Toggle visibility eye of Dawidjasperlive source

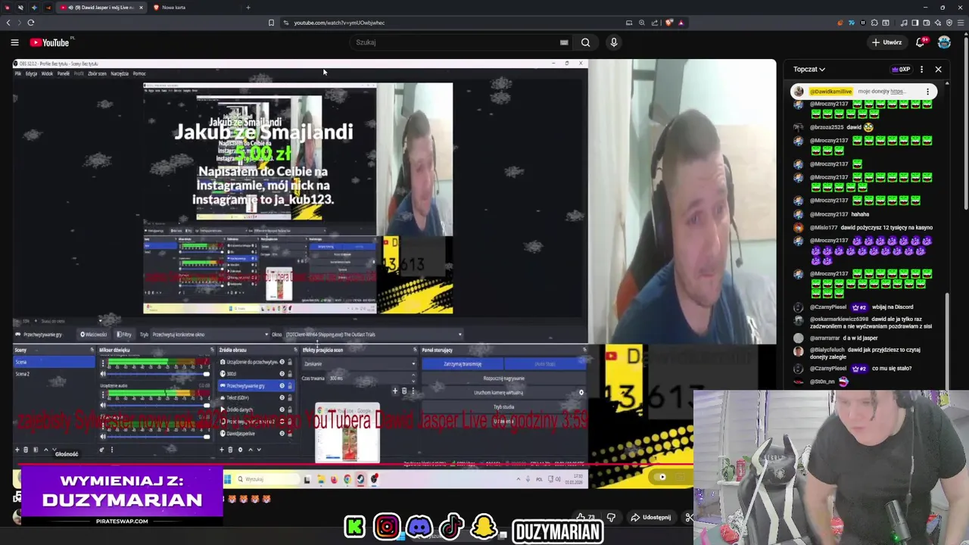(282, 434)
